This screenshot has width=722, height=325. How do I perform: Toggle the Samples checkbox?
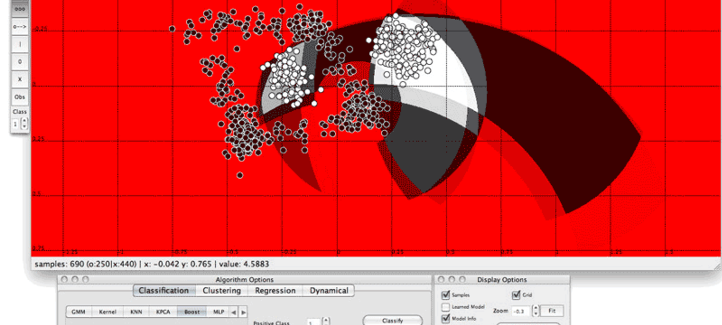click(446, 295)
